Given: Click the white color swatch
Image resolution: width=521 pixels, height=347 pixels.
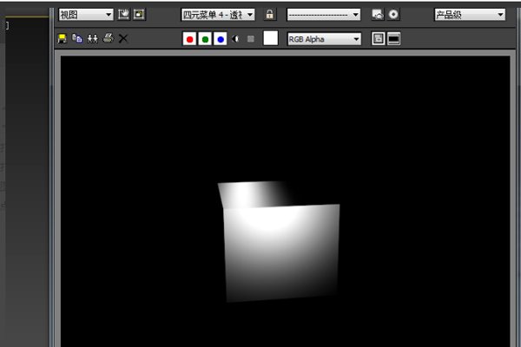Looking at the screenshot, I should pyautogui.click(x=271, y=39).
